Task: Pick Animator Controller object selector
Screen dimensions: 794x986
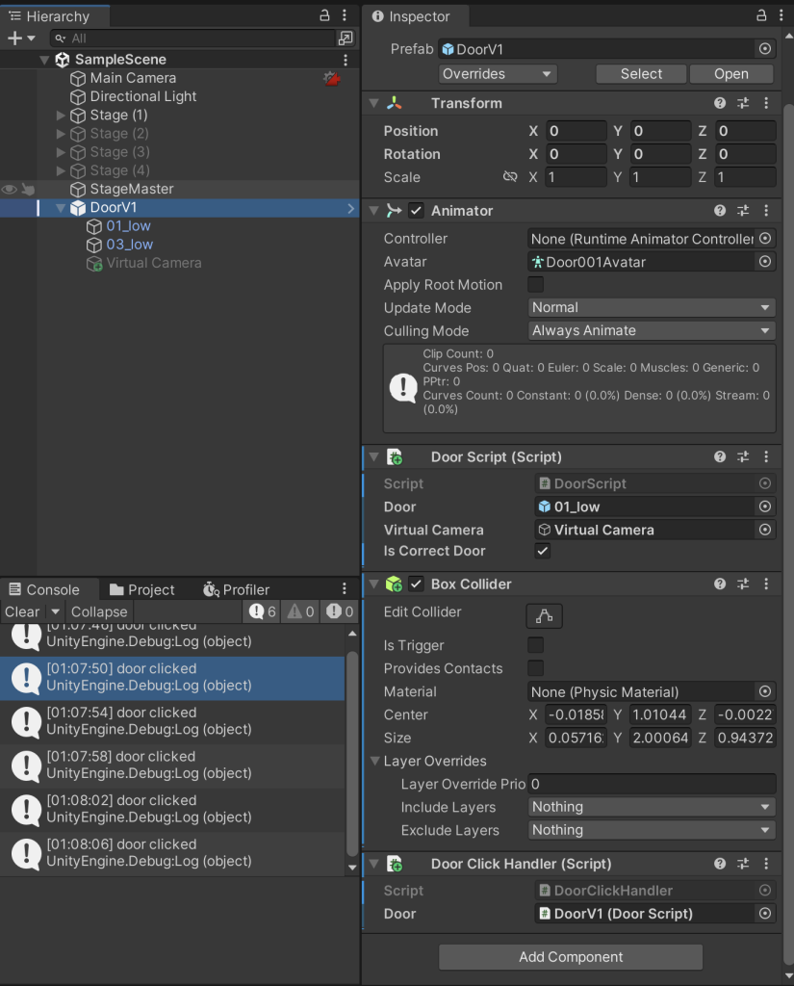Action: click(765, 239)
